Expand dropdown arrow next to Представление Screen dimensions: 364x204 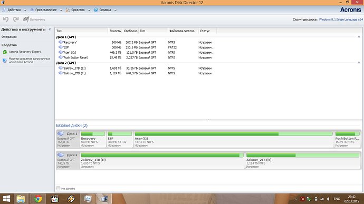coord(61,10)
